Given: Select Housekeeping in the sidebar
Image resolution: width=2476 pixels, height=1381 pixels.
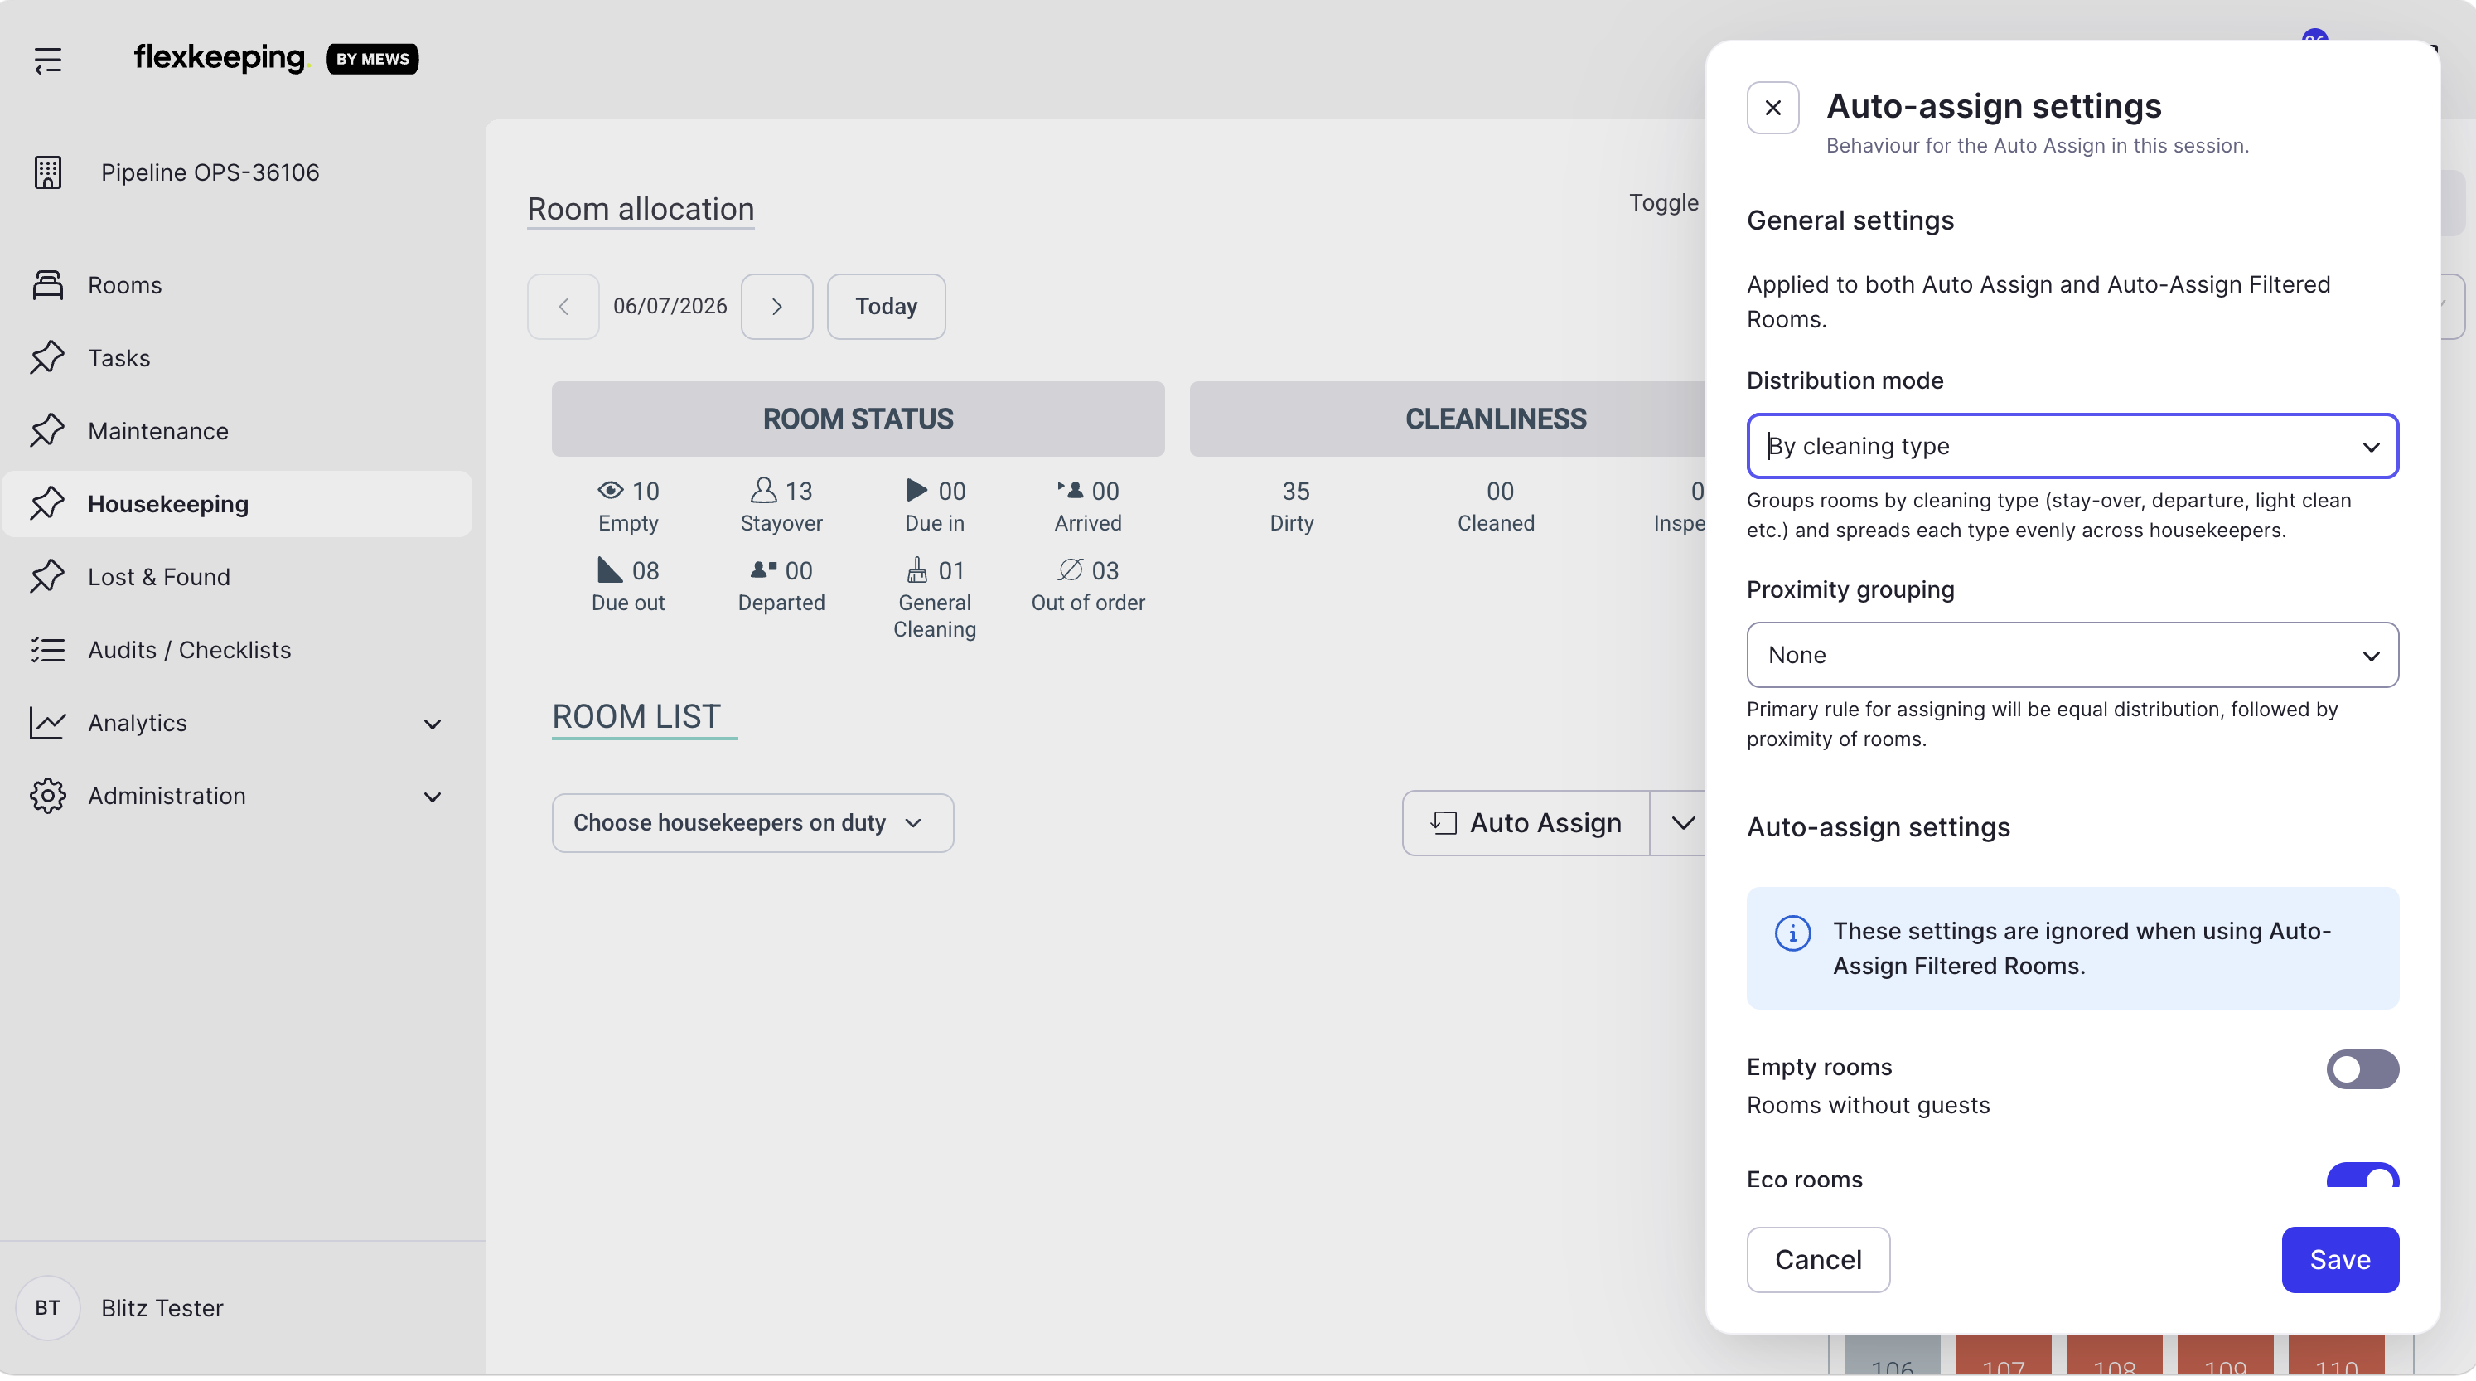Looking at the screenshot, I should point(236,504).
